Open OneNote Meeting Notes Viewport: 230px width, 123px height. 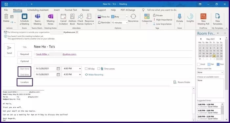click(x=51, y=19)
